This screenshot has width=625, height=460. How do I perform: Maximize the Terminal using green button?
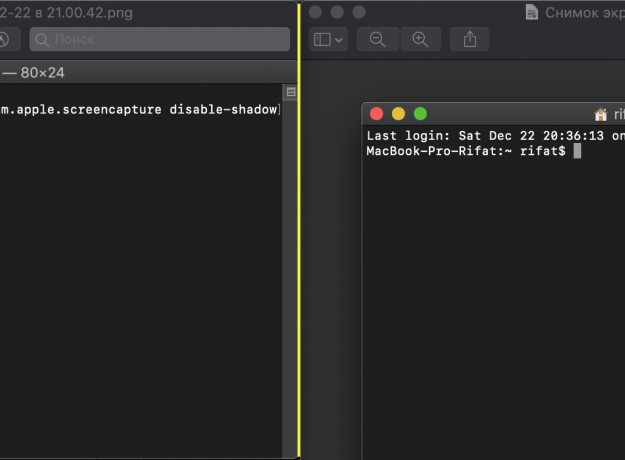(420, 114)
